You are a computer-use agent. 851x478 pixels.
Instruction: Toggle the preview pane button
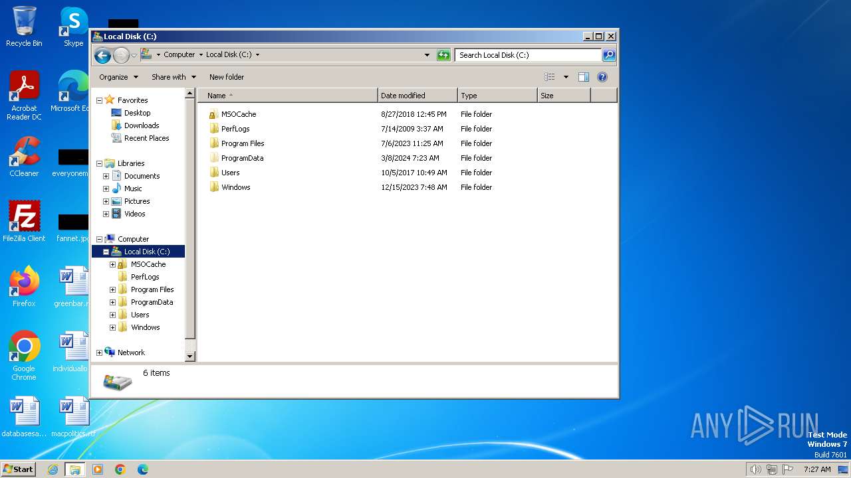(583, 77)
